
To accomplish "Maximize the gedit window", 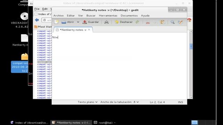I will (x=177, y=10).
